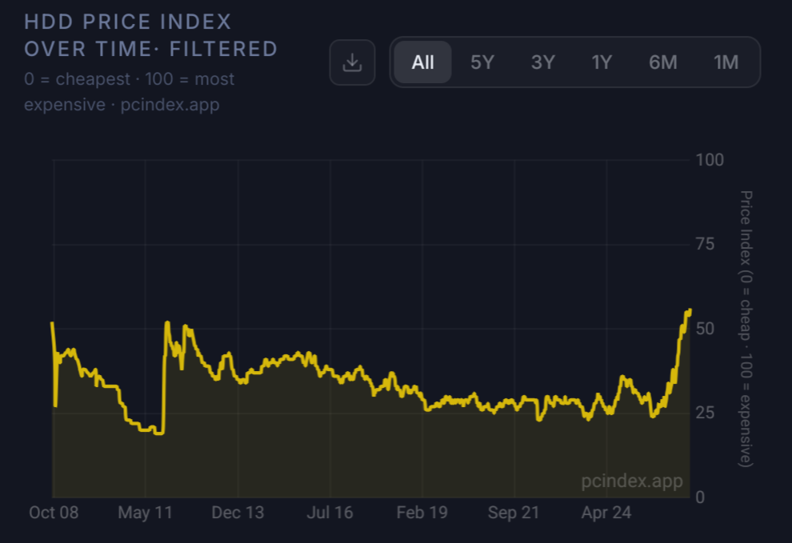Click the 'Dec 13' x-axis label

coord(238,513)
